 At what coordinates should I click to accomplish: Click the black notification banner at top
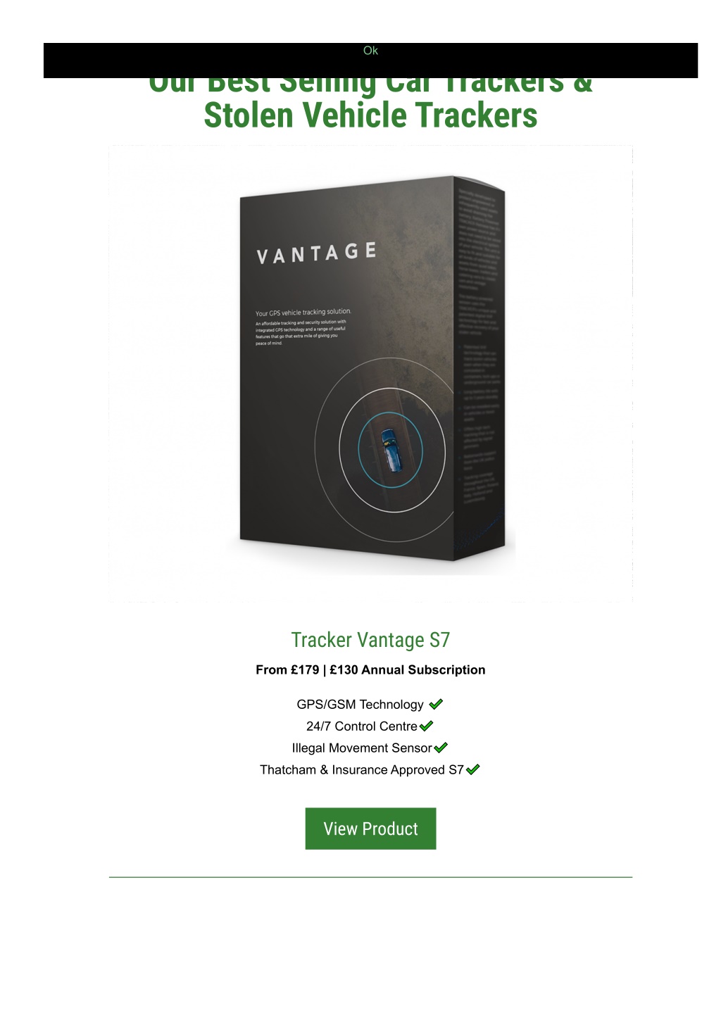pyautogui.click(x=370, y=61)
